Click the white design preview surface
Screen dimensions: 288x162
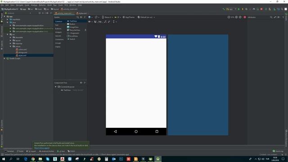(x=136, y=83)
